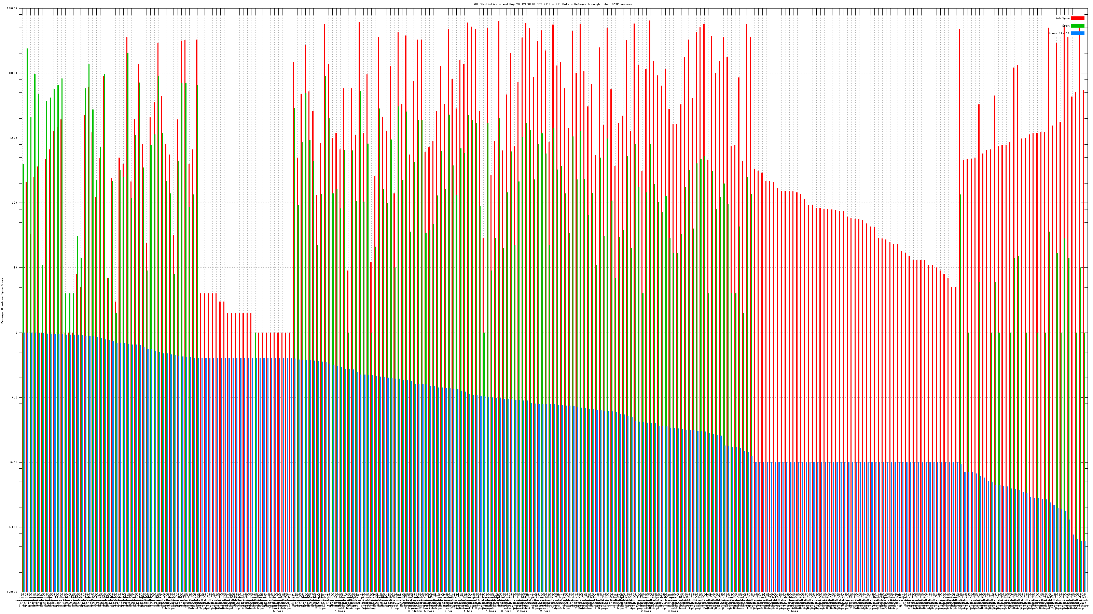Click the 100000 y-axis tick label
The width and height of the screenshot is (1093, 614).
[12, 9]
